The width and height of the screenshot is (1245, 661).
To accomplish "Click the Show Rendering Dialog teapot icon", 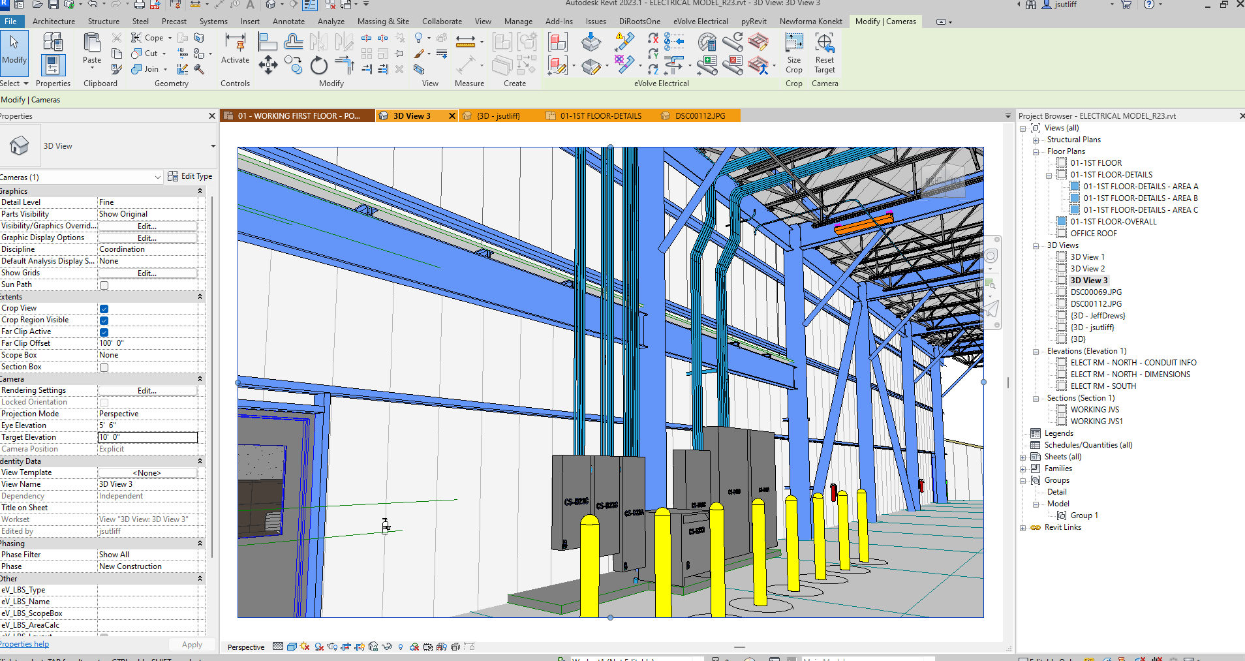I will (x=333, y=647).
